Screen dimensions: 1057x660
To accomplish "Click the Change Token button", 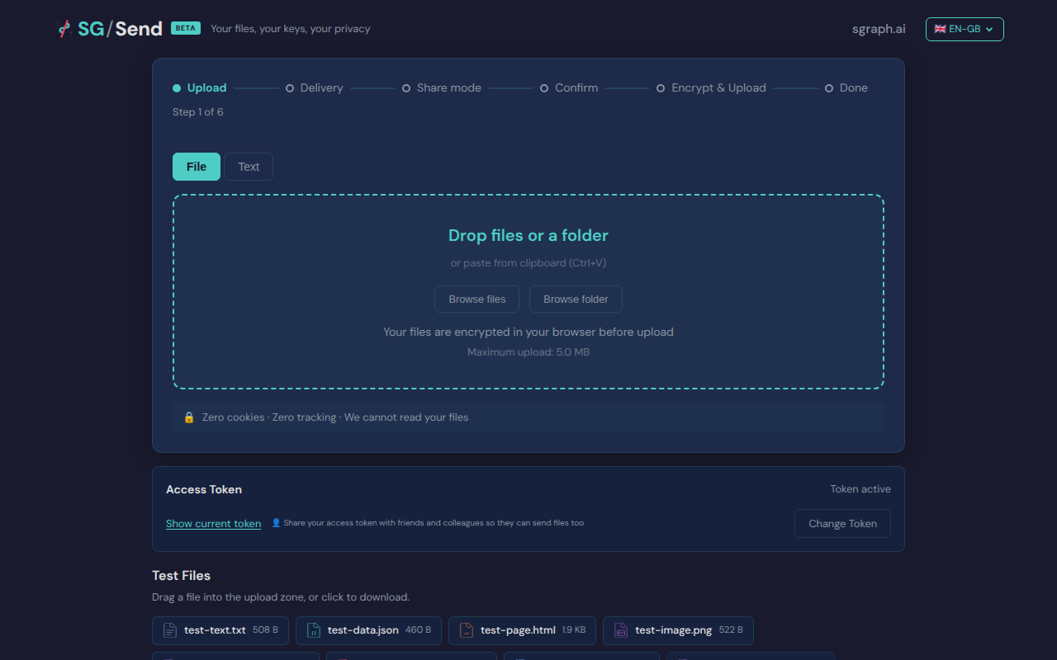I will pos(842,524).
